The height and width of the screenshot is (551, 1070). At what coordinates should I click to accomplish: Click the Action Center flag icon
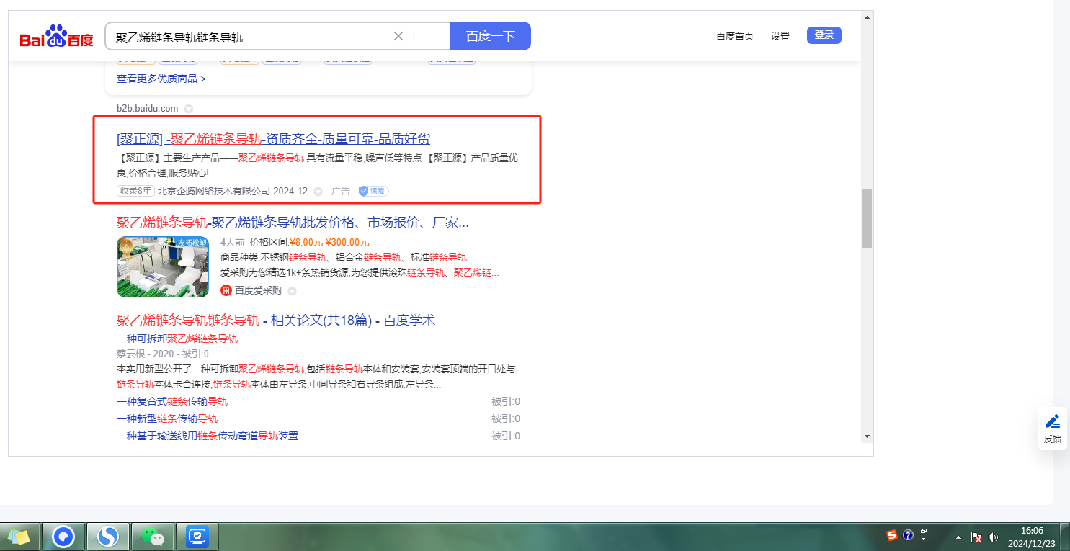click(976, 537)
